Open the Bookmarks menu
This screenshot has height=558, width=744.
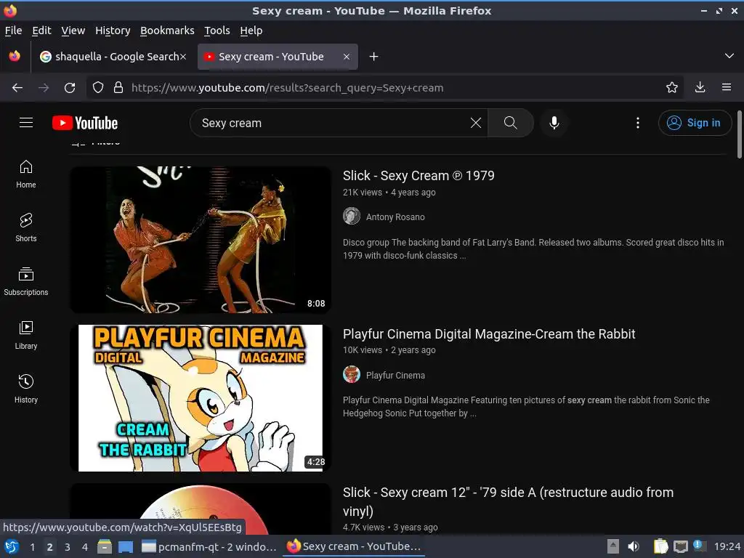[167, 31]
